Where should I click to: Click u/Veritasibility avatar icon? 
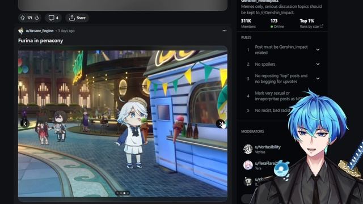click(248, 149)
